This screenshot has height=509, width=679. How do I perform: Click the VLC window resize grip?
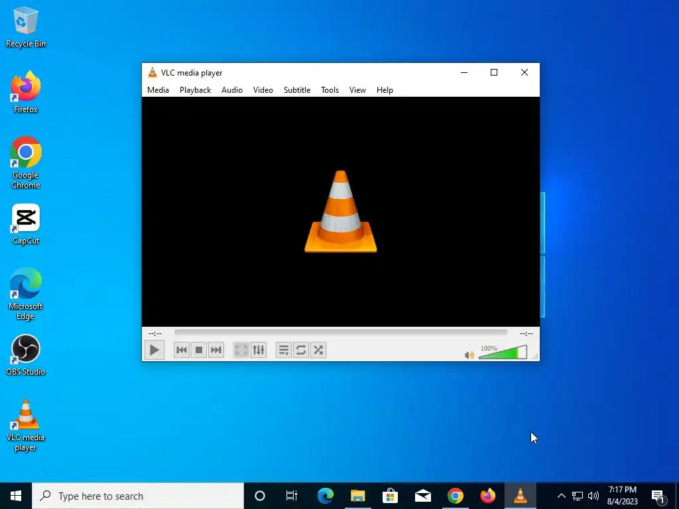(536, 357)
